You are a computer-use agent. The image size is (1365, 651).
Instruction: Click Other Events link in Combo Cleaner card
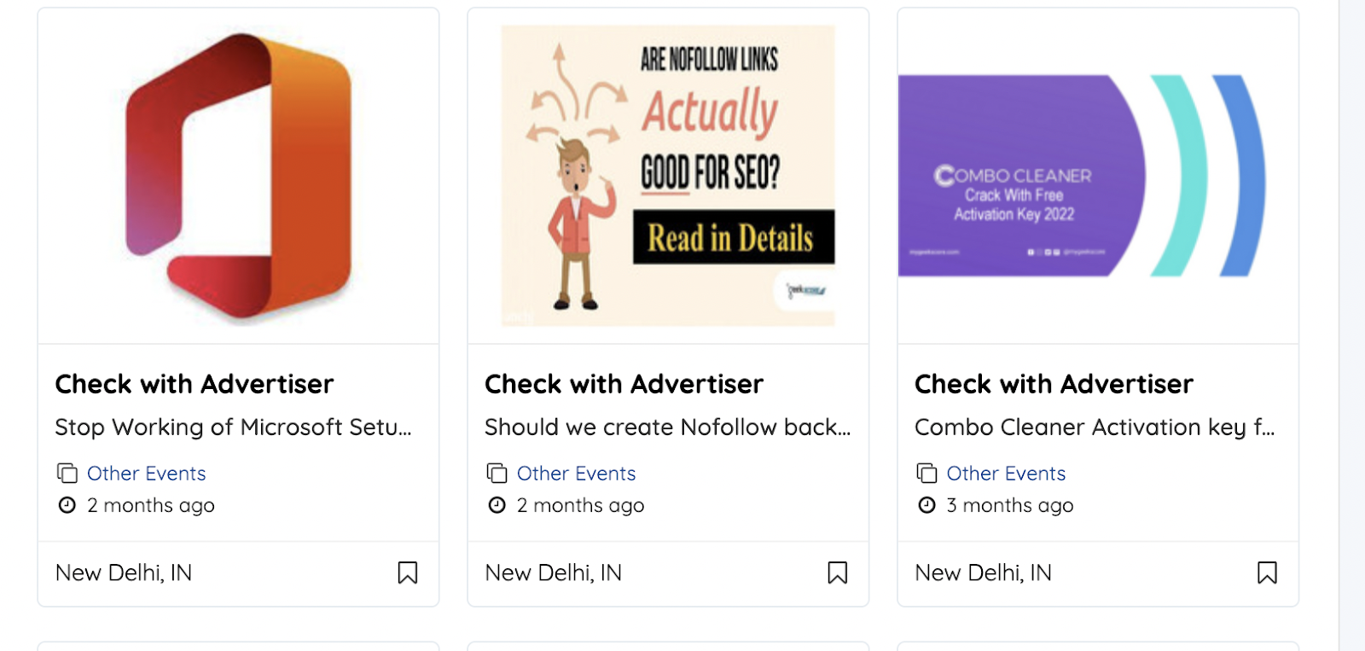pyautogui.click(x=1007, y=474)
